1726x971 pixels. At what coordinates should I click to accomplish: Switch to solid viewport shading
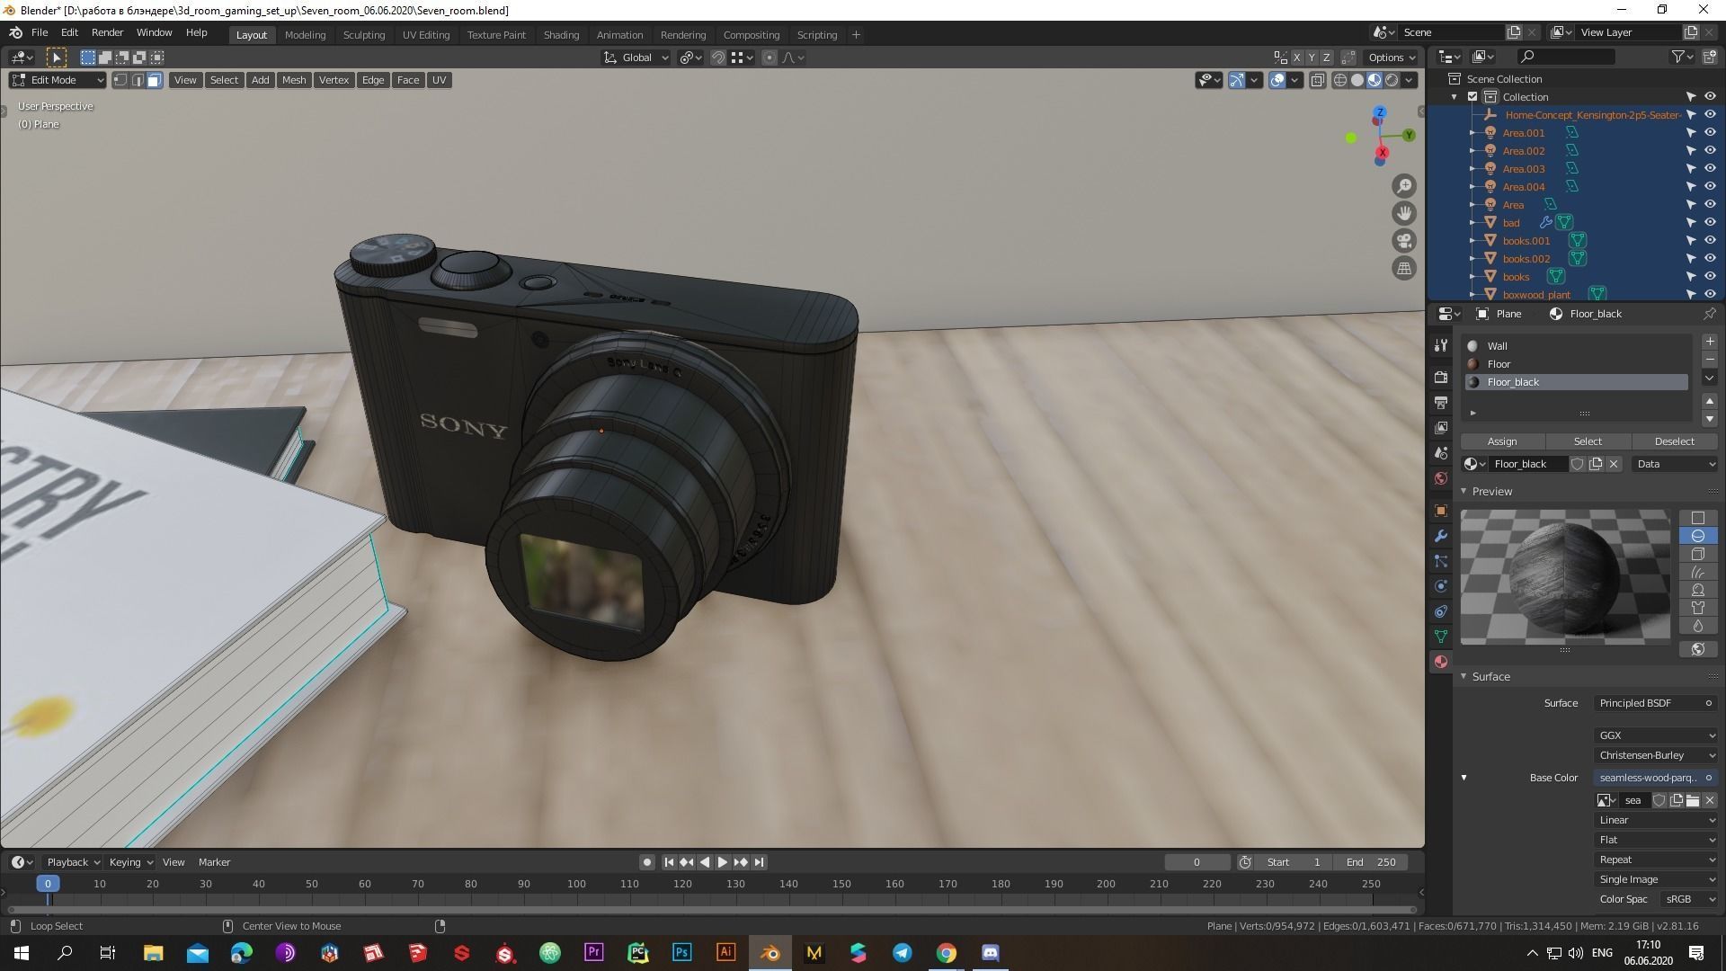pyautogui.click(x=1357, y=80)
